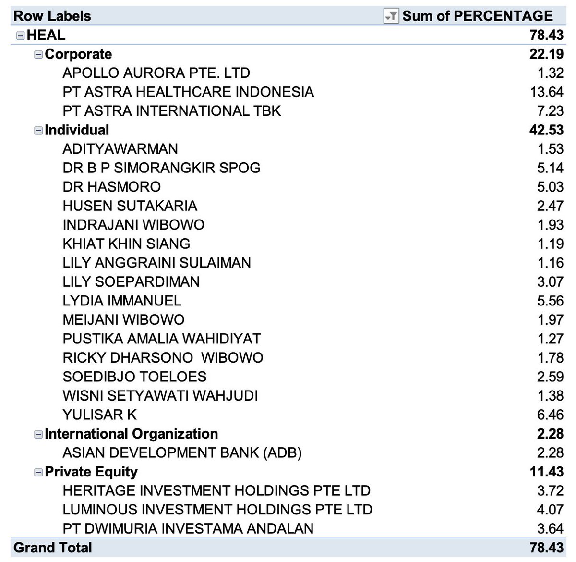Select the Sum of PERCENTAGE header

(x=478, y=16)
